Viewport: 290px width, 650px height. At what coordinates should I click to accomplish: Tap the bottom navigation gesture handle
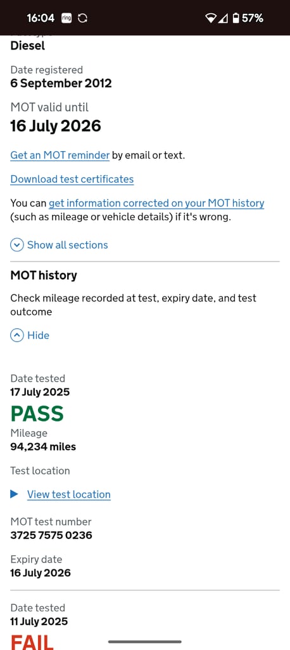pos(145,642)
